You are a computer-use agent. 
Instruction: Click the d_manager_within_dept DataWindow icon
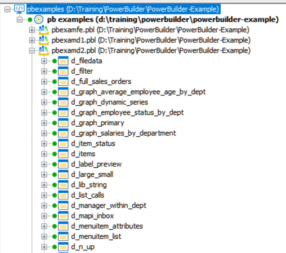click(63, 206)
